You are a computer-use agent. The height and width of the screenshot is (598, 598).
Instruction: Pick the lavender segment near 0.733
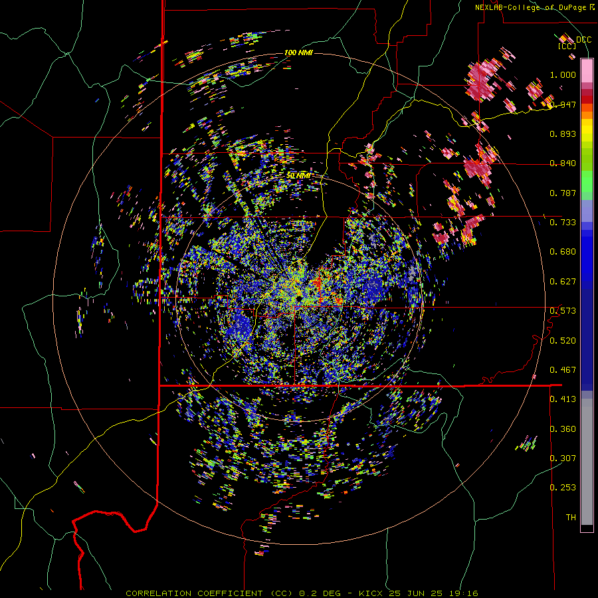click(x=587, y=211)
